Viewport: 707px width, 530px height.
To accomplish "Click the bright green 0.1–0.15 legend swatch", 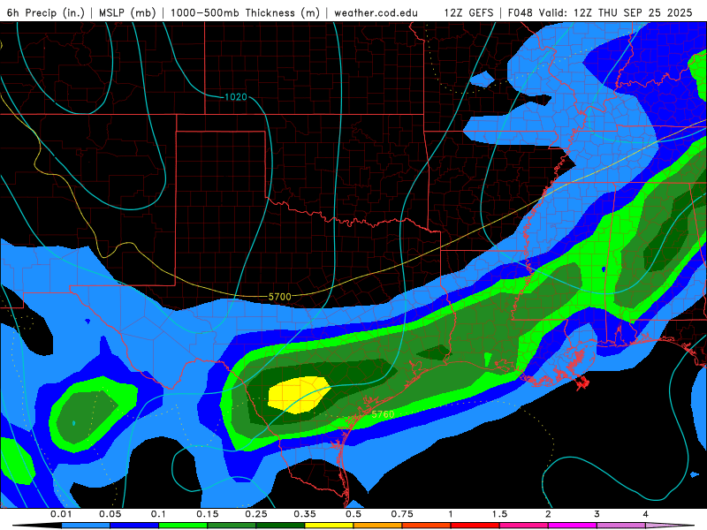I will [183, 526].
